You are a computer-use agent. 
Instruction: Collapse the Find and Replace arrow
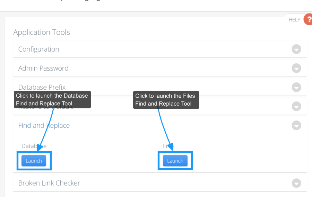click(296, 125)
